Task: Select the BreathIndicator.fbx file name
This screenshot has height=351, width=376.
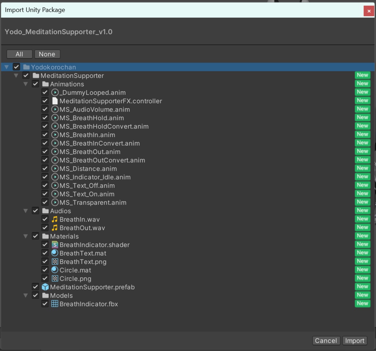Action: (x=89, y=304)
